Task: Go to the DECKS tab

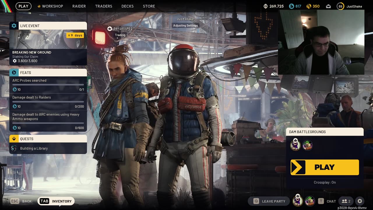Action: click(x=127, y=6)
